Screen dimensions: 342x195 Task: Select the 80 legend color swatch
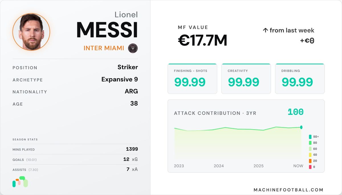coord(310,143)
